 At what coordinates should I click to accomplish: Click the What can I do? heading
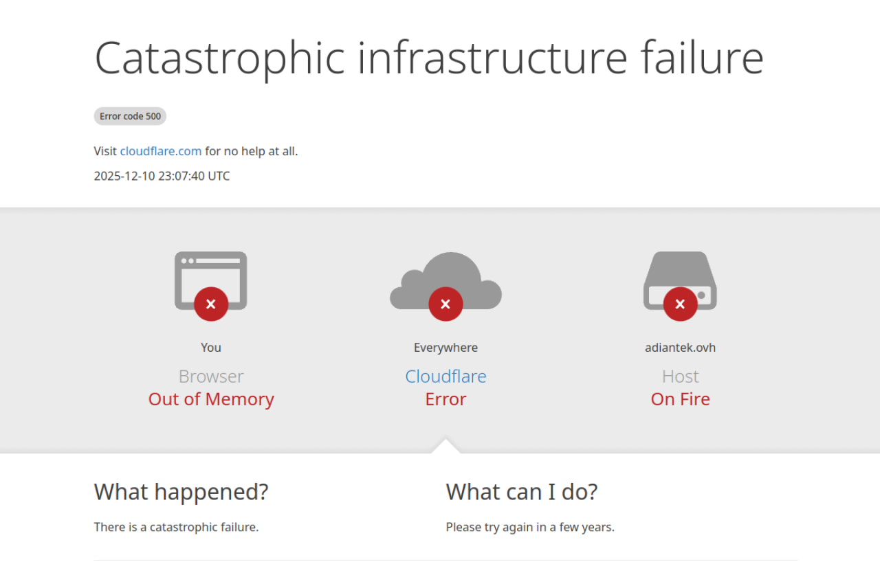[522, 492]
